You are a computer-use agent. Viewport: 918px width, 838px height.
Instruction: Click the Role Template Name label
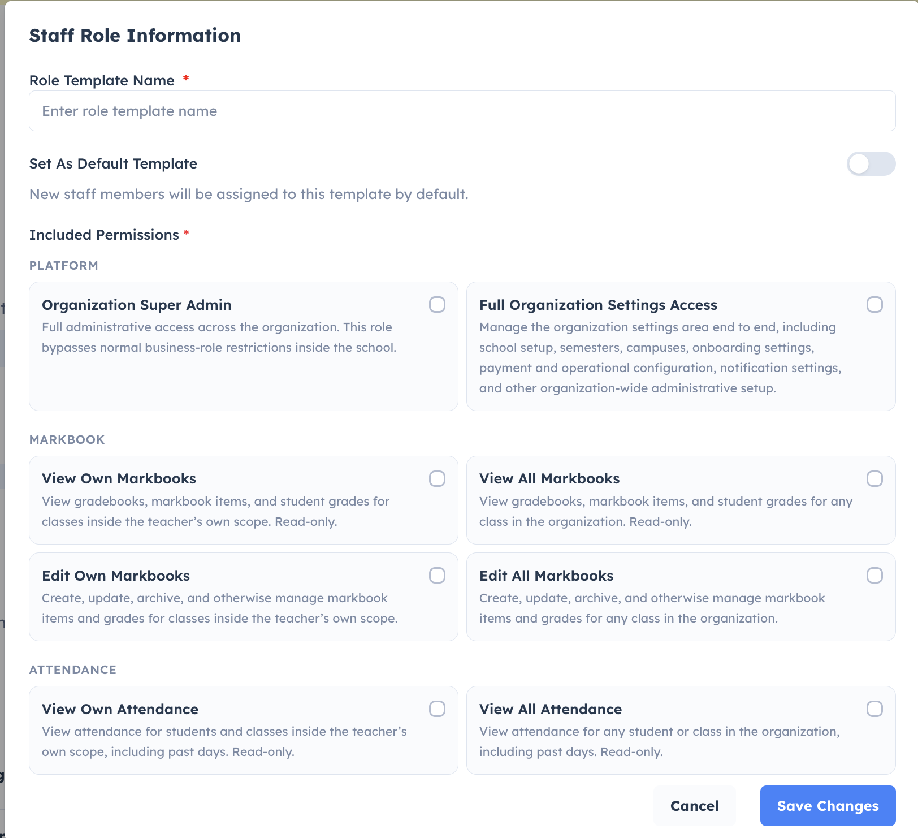click(x=102, y=81)
